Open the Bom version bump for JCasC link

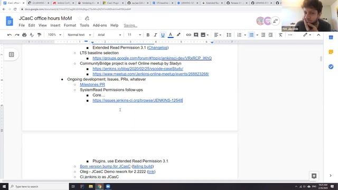tap(105, 166)
